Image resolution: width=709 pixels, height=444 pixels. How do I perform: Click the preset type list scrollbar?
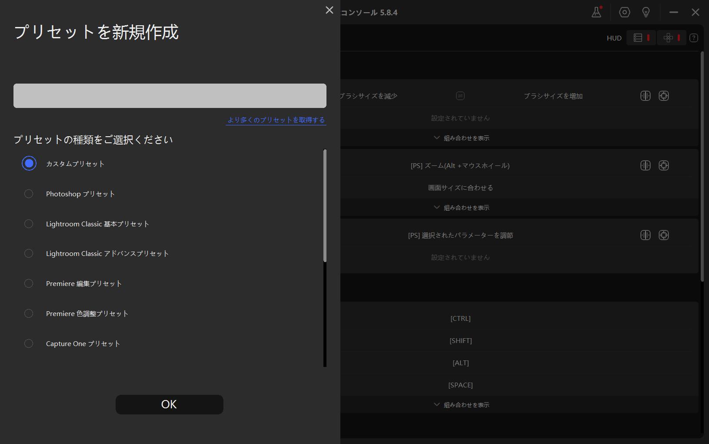[325, 205]
